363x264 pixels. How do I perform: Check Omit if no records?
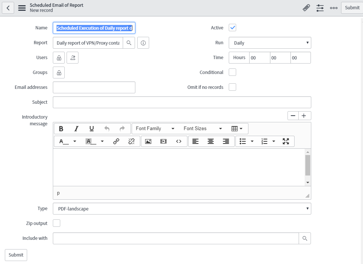tap(232, 87)
